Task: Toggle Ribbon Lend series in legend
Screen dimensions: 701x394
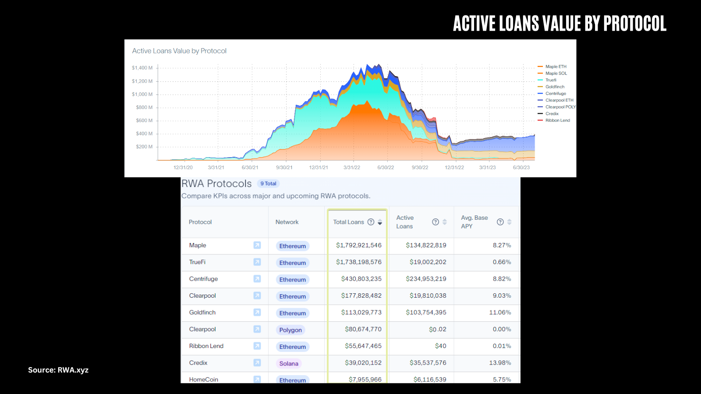Action: coord(554,120)
